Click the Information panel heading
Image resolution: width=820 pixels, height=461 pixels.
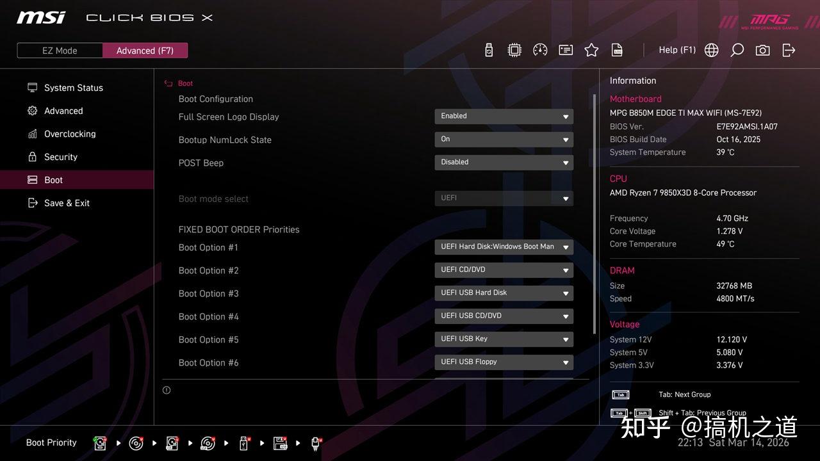(633, 81)
